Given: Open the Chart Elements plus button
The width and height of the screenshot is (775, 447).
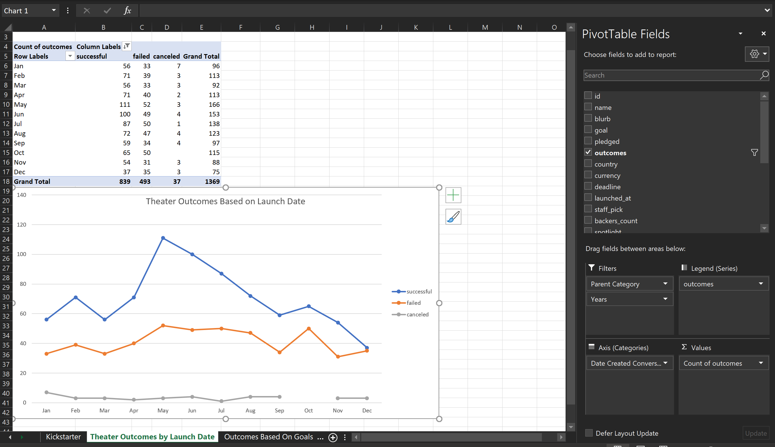Looking at the screenshot, I should tap(453, 195).
